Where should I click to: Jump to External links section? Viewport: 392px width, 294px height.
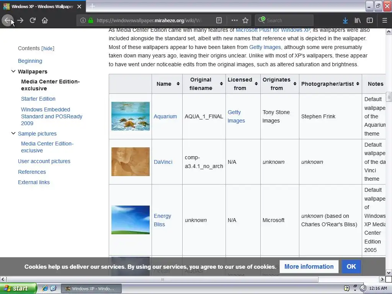[x=34, y=182]
